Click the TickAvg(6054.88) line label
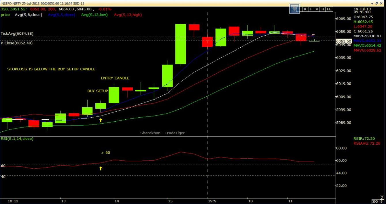 17,34
